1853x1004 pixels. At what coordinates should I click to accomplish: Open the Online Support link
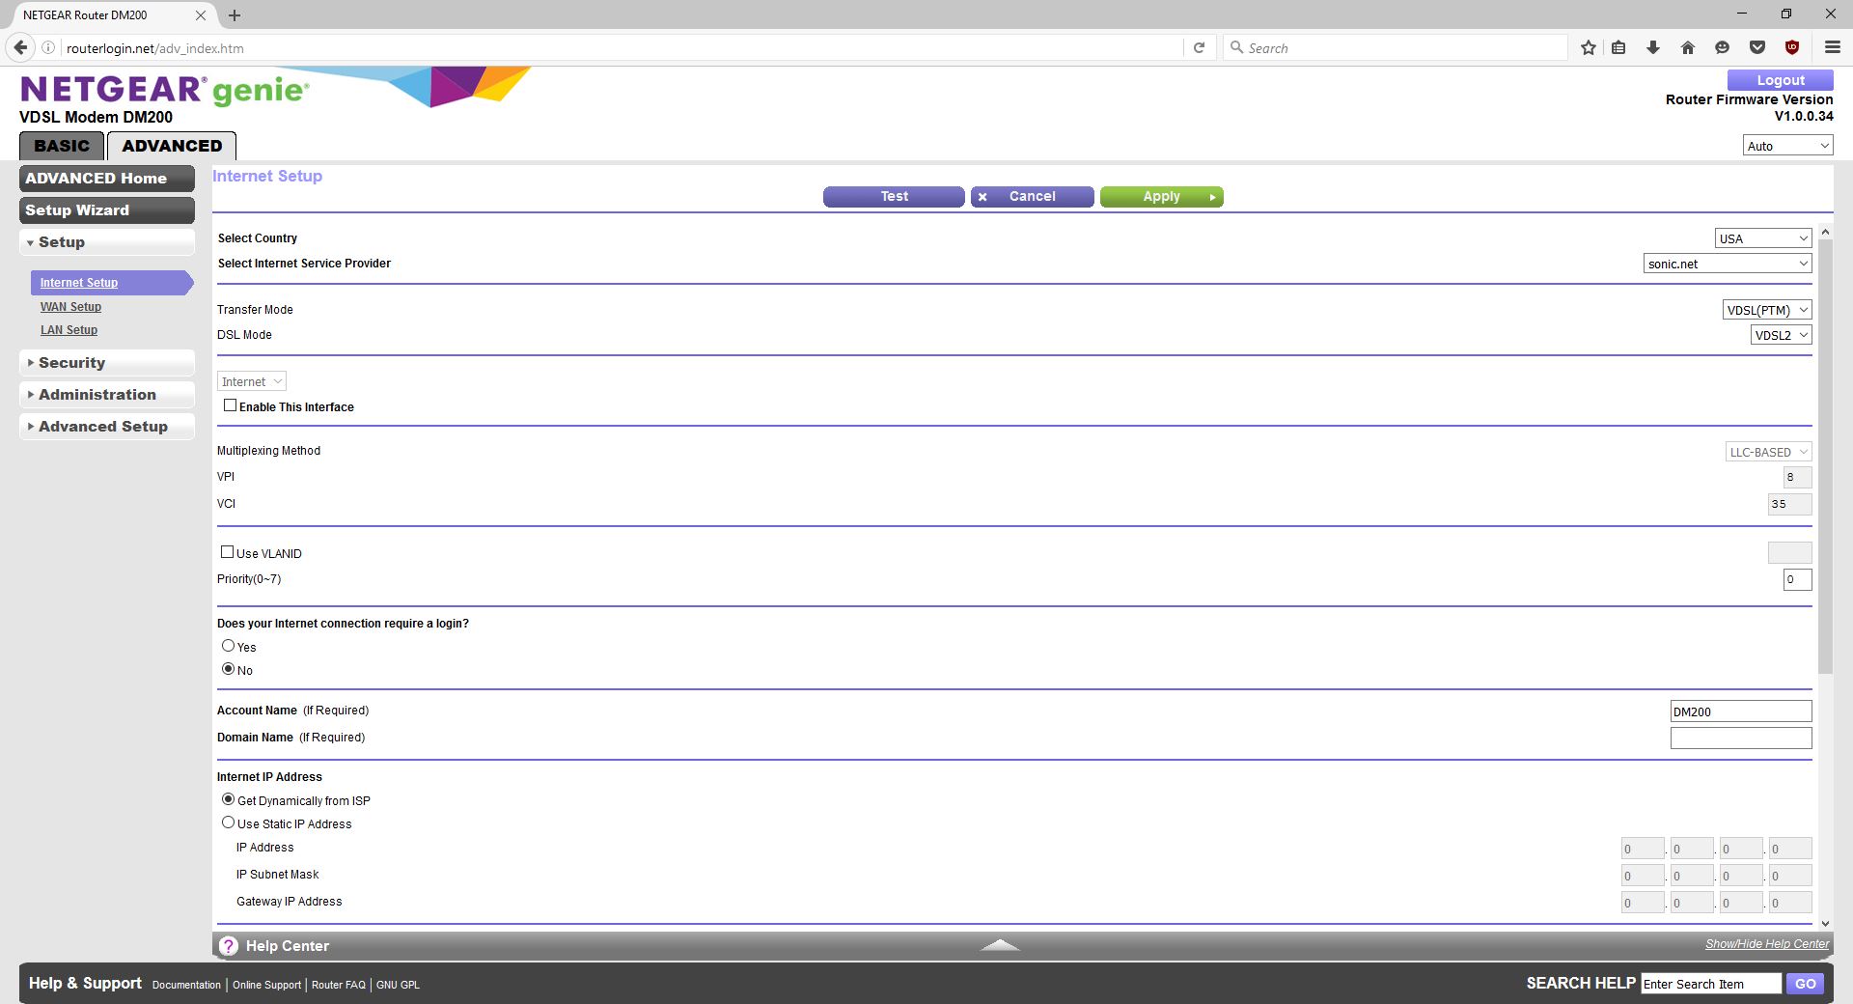pos(266,985)
